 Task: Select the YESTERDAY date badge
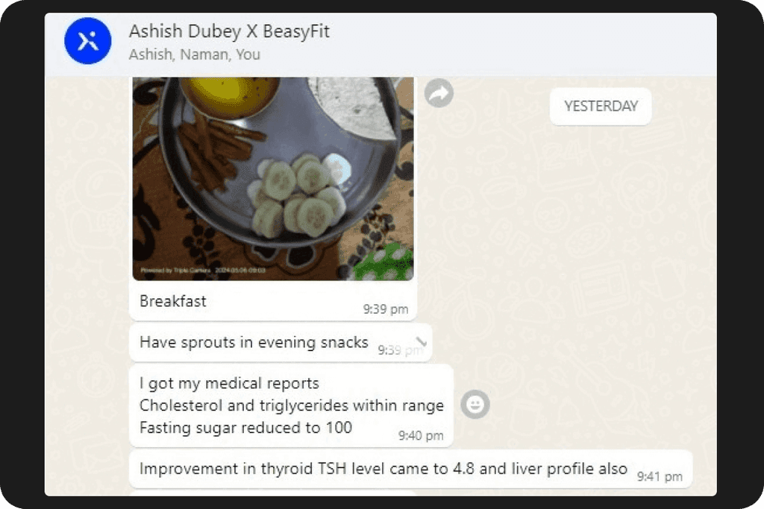coord(601,106)
